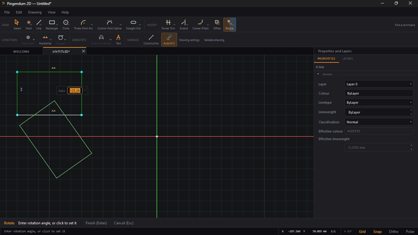The width and height of the screenshot is (418, 235).
Task: Open the Power Trim dropdown arrow
Action: tap(174, 24)
